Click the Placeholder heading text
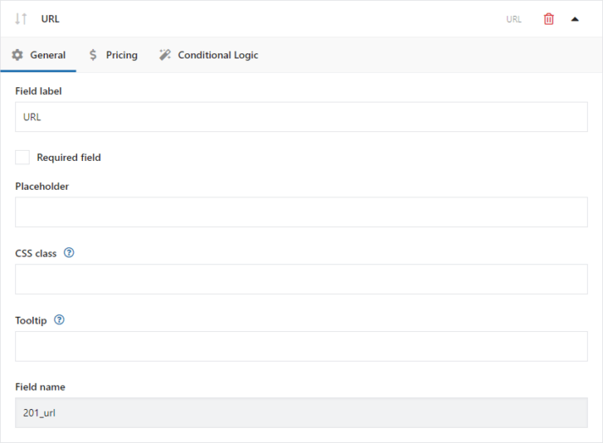Screen dimensions: 603x443 point(41,186)
